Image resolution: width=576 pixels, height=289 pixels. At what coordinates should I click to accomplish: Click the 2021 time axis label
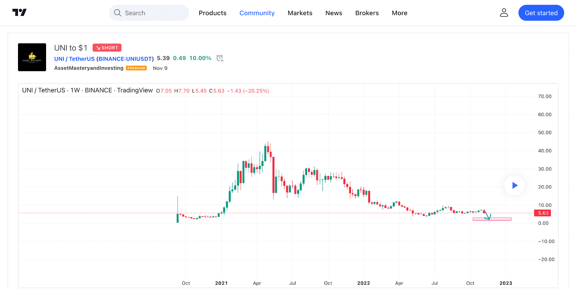pos(221,283)
